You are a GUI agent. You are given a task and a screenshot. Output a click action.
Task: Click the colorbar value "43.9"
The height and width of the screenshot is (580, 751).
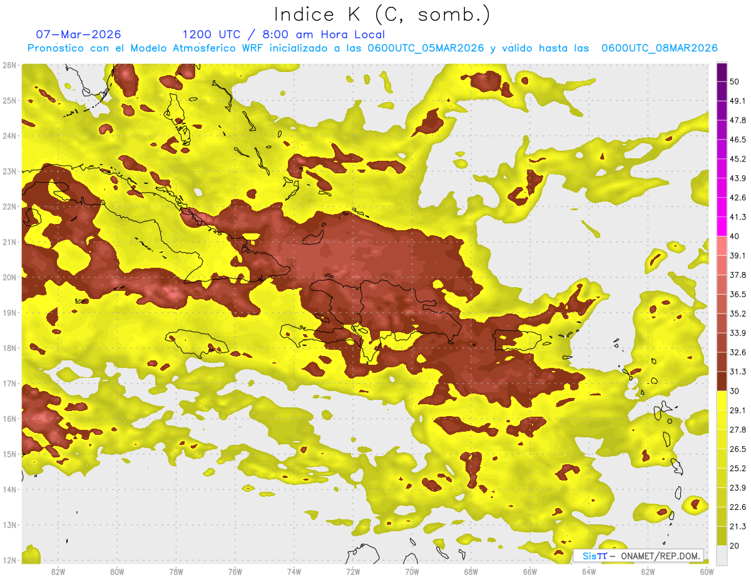click(738, 178)
